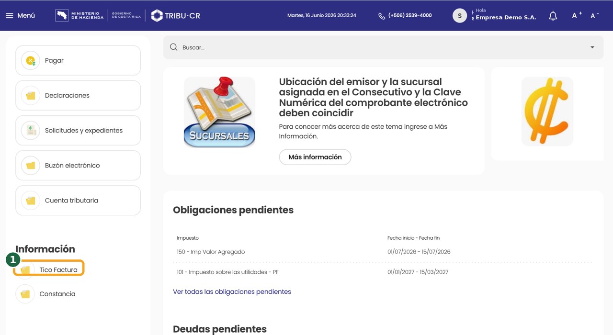Open the hamburger Menú icon
613x335 pixels.
click(x=9, y=15)
